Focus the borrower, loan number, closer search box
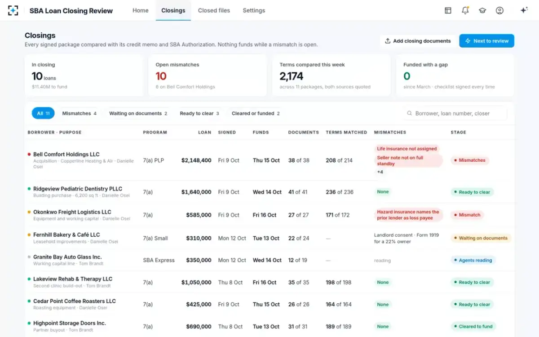Screen dimensions: 539x337 pos(455,113)
